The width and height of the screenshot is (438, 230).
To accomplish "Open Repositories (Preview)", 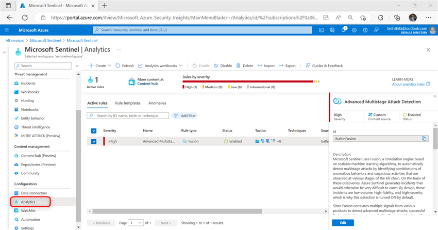I will tap(38, 165).
